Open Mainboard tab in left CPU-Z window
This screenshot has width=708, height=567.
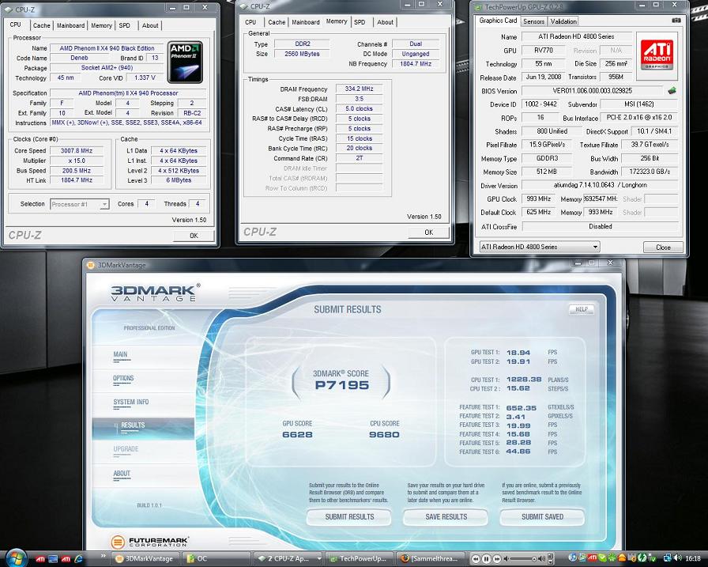pos(70,25)
